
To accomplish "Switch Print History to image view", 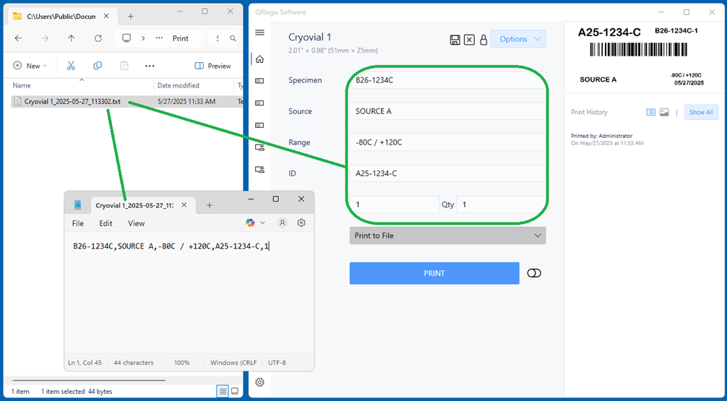I will pos(664,113).
